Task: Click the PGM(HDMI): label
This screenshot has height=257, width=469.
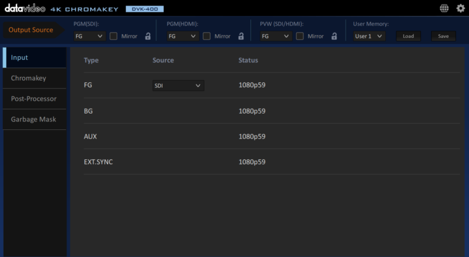Action: 183,24
